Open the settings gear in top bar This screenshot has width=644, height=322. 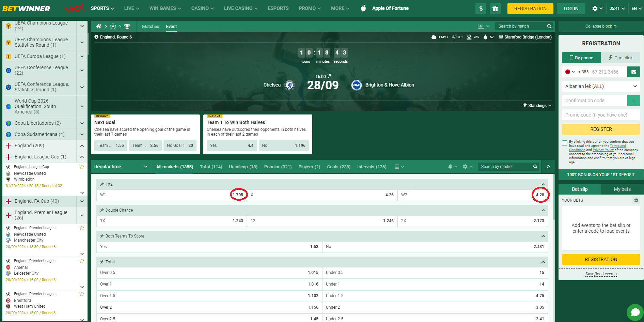(595, 9)
